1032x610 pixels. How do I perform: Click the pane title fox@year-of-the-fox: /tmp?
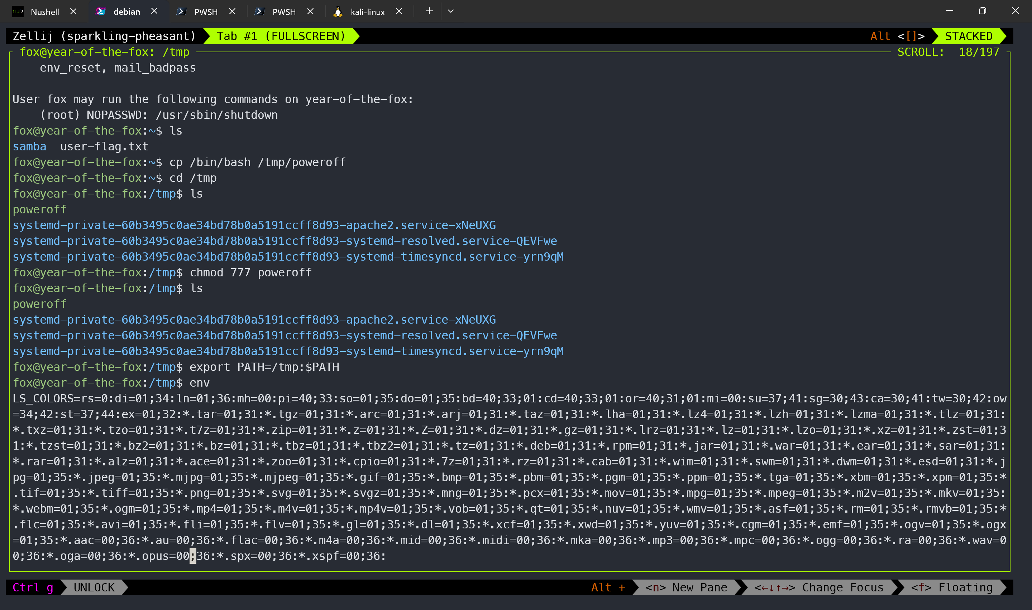pos(105,52)
